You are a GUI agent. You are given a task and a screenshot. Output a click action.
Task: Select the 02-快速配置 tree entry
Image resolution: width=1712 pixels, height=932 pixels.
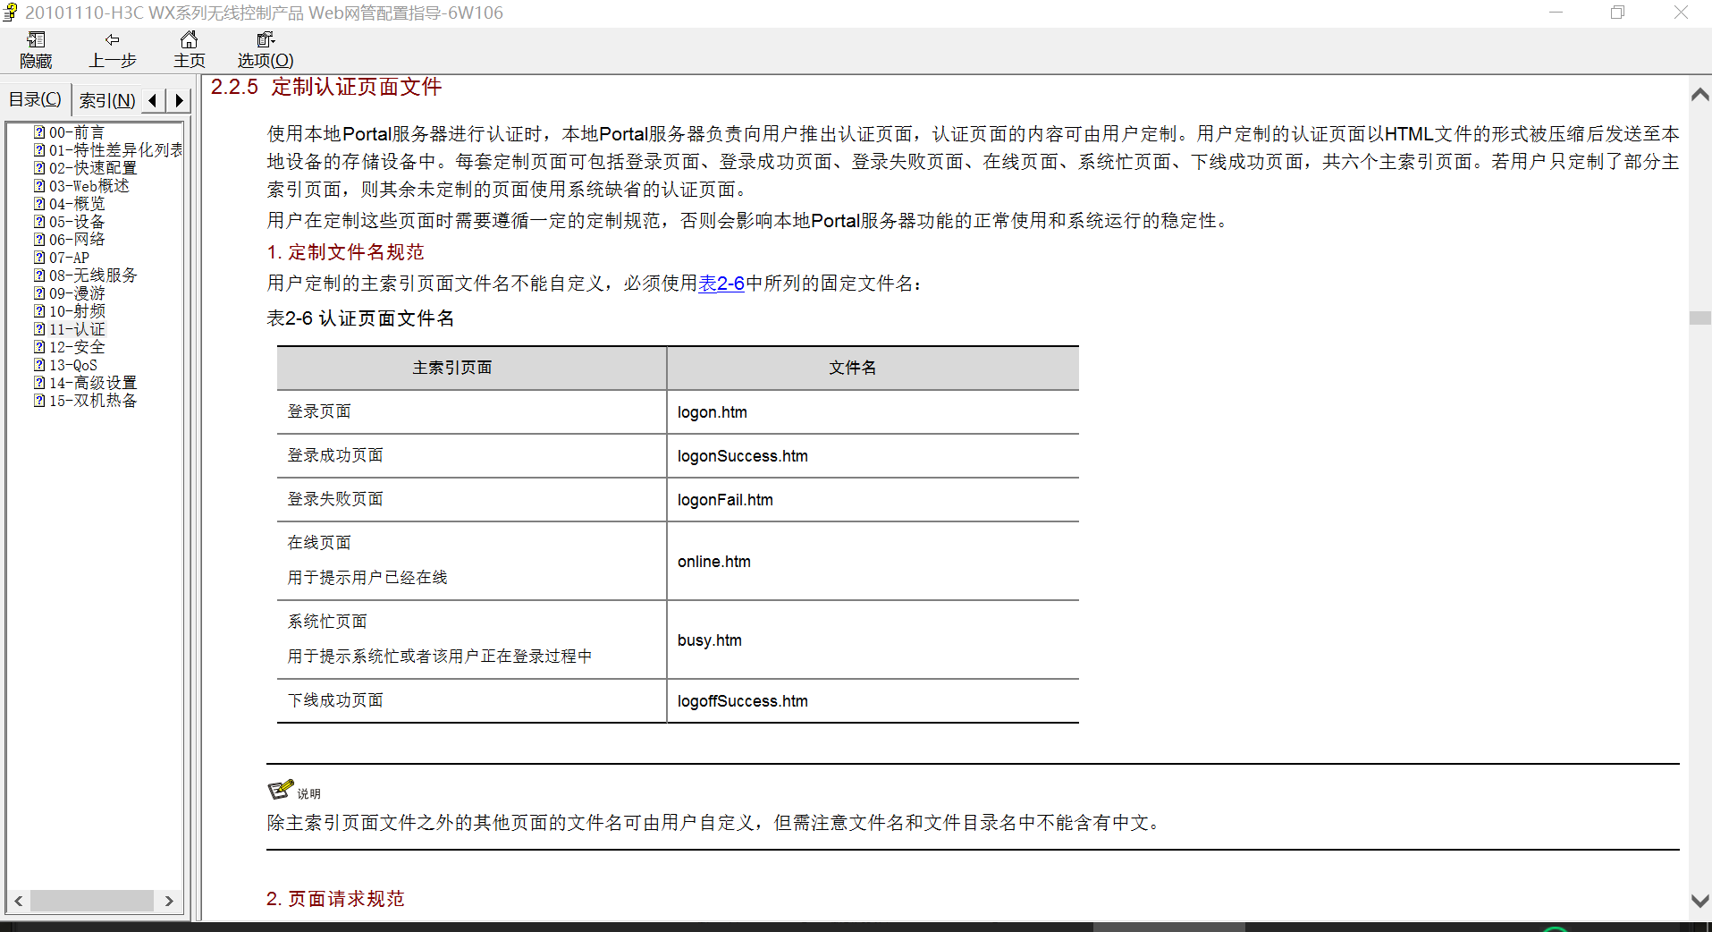(x=93, y=167)
